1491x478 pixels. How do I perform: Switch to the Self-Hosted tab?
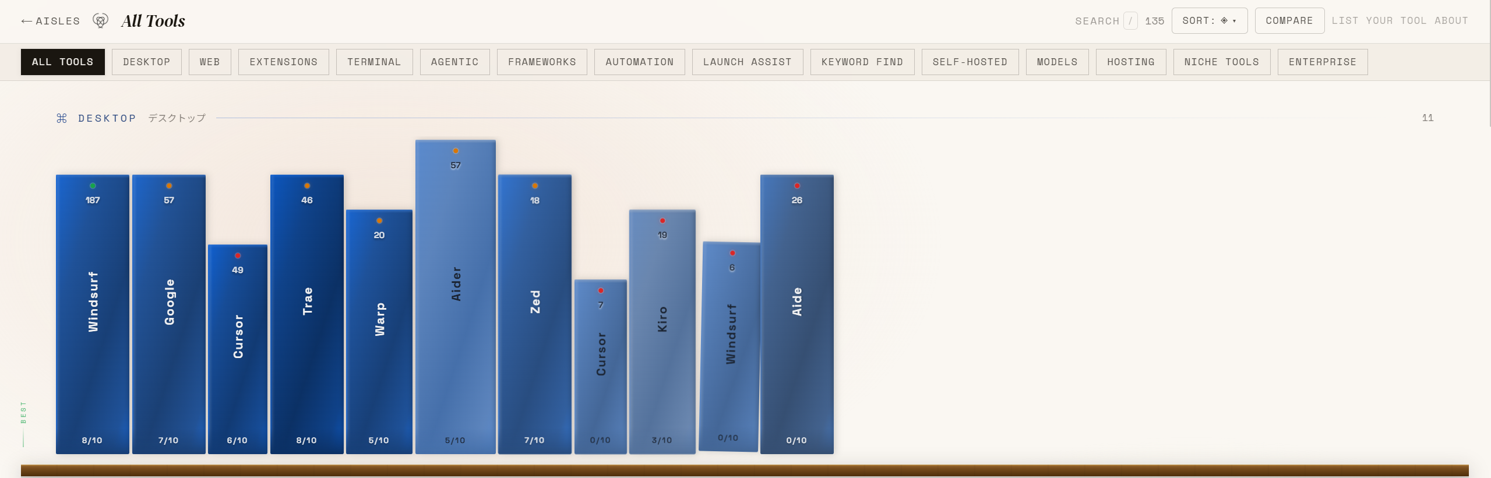tap(970, 62)
